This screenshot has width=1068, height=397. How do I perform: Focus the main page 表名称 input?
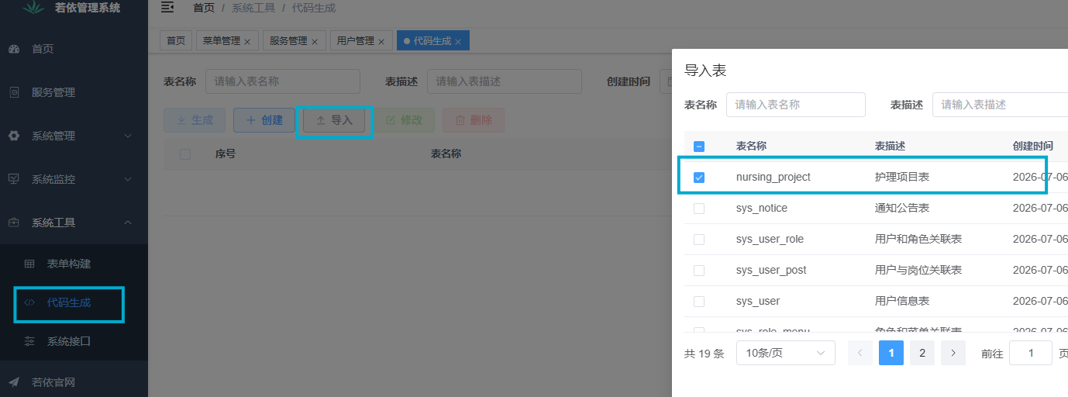click(283, 81)
